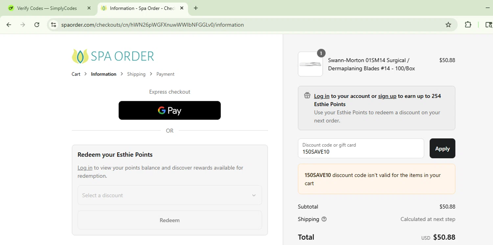Click Information breadcrumb step
Viewport: 493px width, 245px height.
[x=104, y=74]
